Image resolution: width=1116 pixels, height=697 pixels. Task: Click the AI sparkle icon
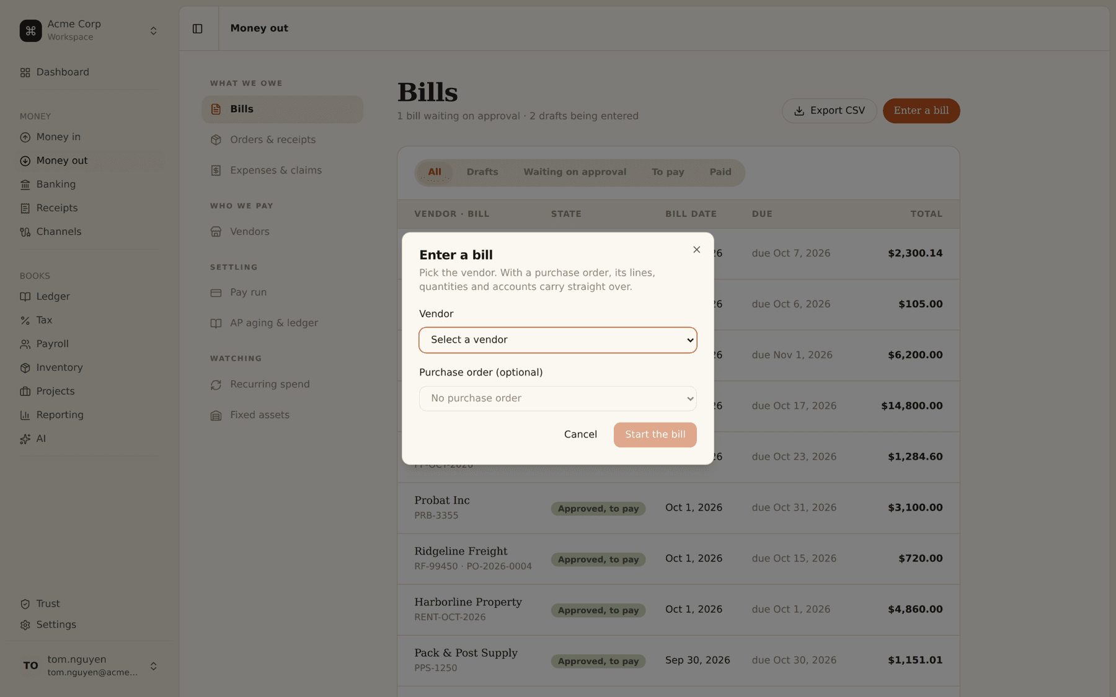25,439
